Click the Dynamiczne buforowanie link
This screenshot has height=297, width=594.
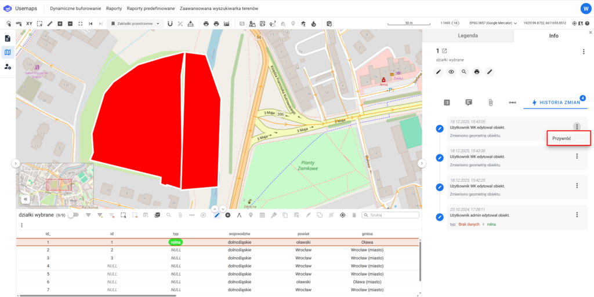75,9
